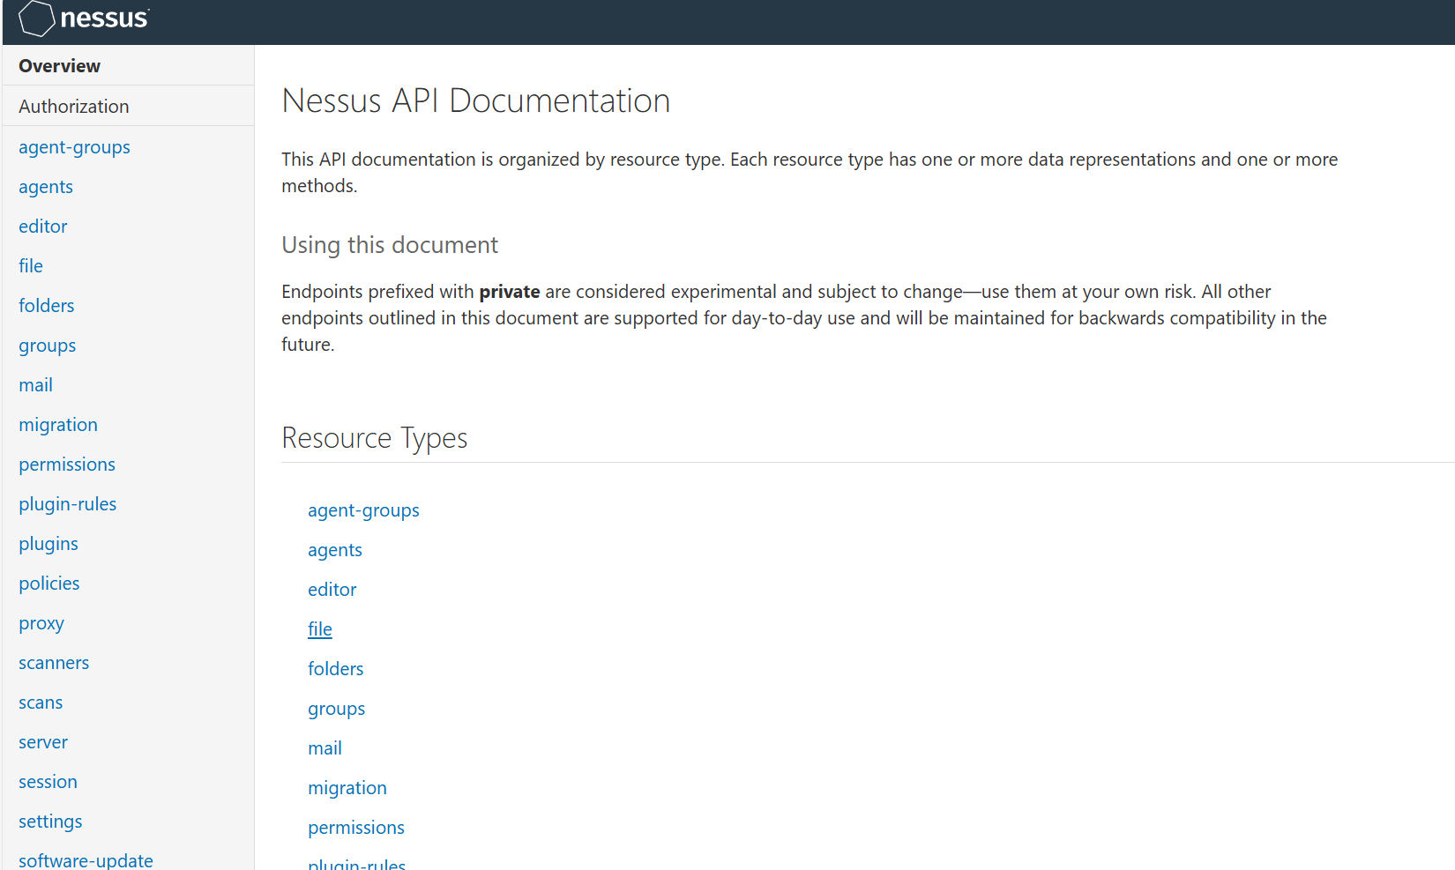Click the Nessus logo in header
1455x870 pixels.
tap(84, 19)
